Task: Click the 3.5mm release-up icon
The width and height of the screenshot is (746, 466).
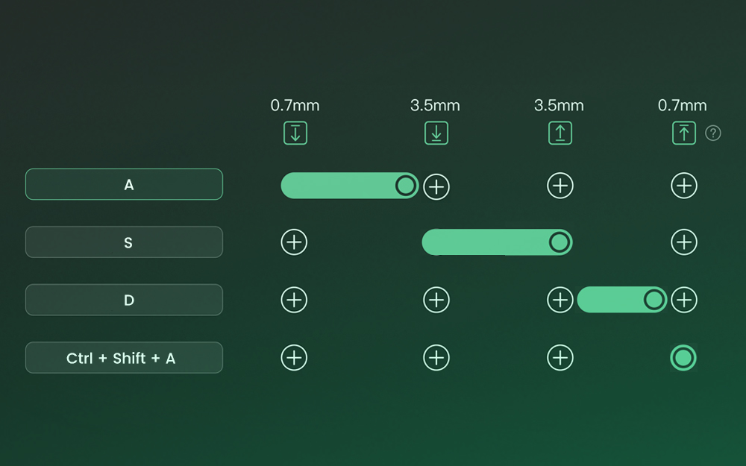Action: coord(560,133)
